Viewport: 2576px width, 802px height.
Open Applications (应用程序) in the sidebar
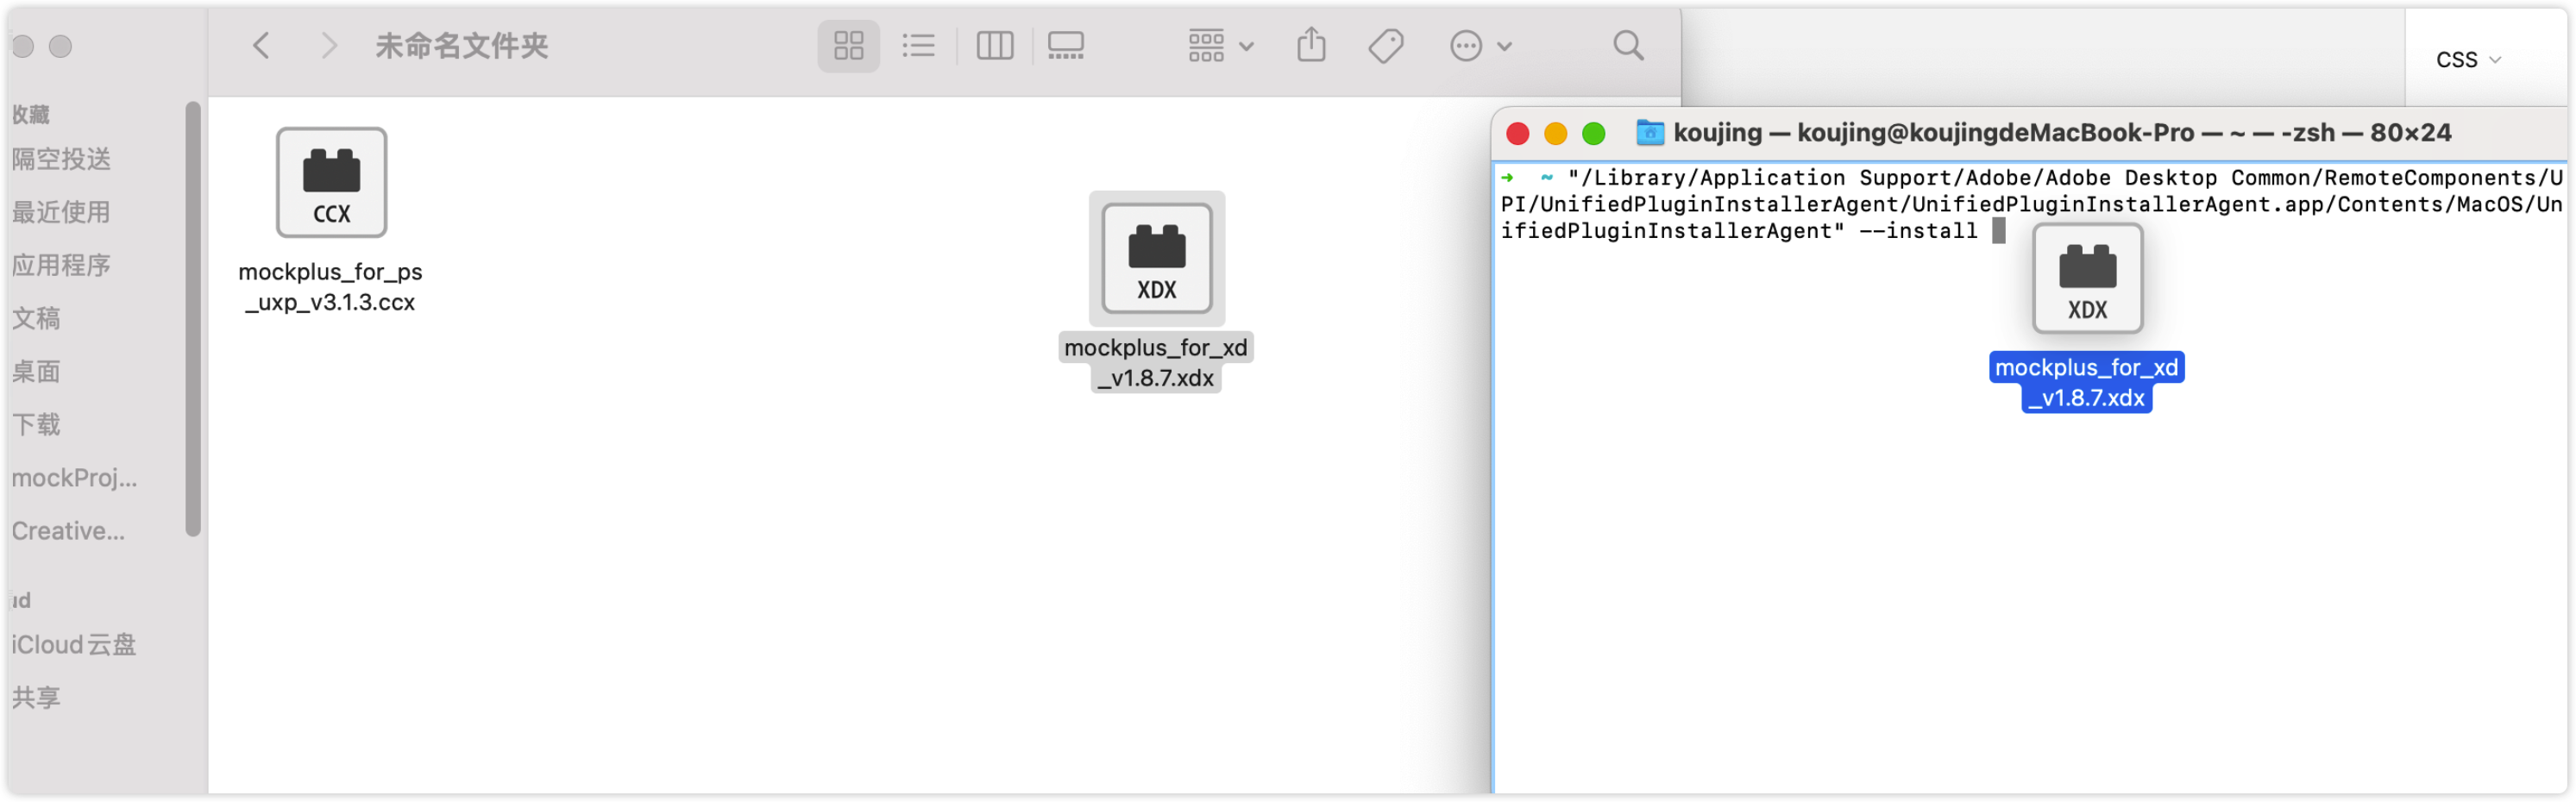tap(62, 265)
